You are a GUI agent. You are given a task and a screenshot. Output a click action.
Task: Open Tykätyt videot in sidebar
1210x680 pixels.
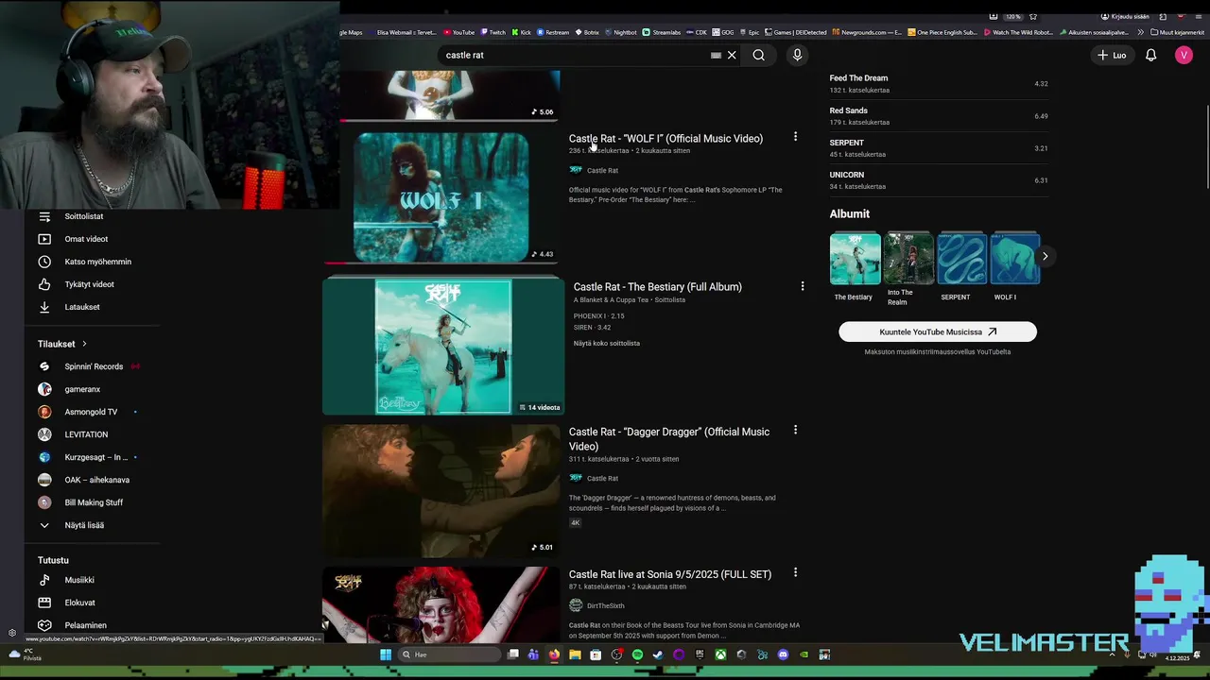pyautogui.click(x=90, y=284)
